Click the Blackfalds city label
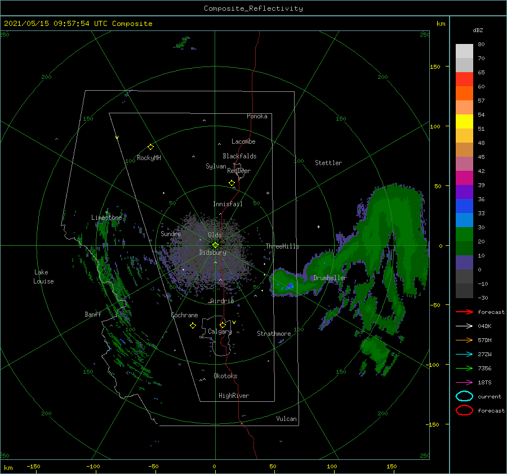 239,156
